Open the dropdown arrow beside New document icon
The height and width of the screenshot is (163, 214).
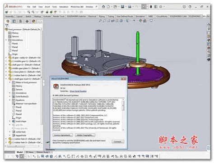click(112, 7)
